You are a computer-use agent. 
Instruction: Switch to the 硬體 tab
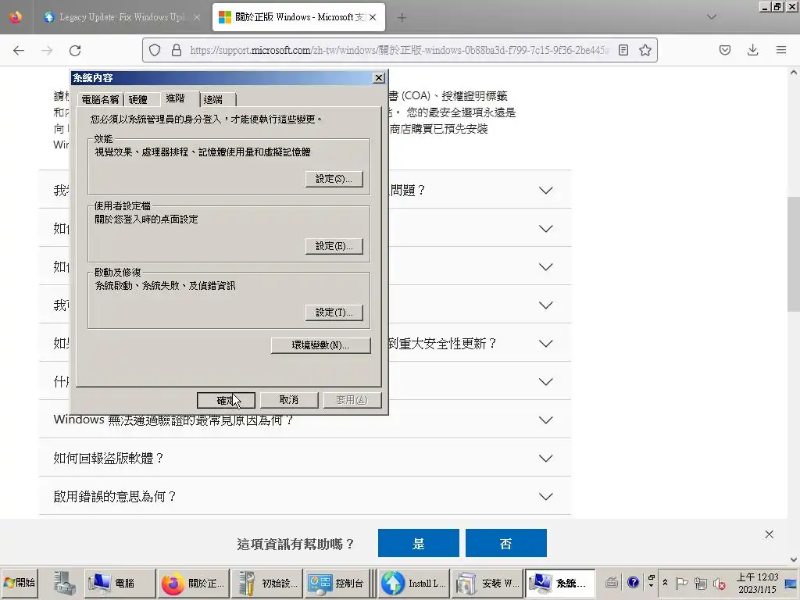coord(137,99)
